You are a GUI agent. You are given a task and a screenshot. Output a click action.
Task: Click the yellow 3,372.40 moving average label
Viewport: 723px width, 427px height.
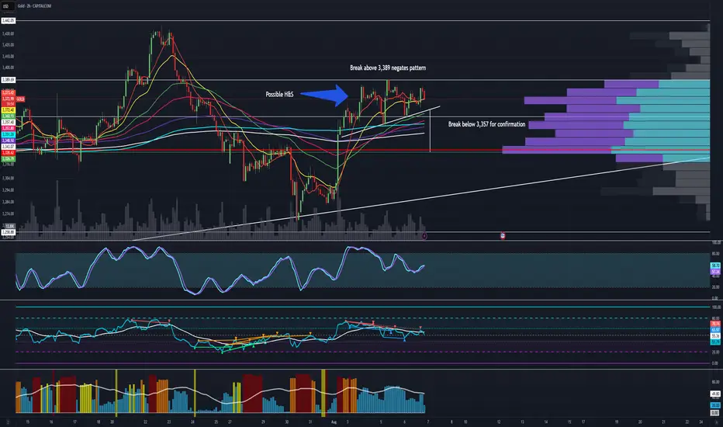point(9,110)
